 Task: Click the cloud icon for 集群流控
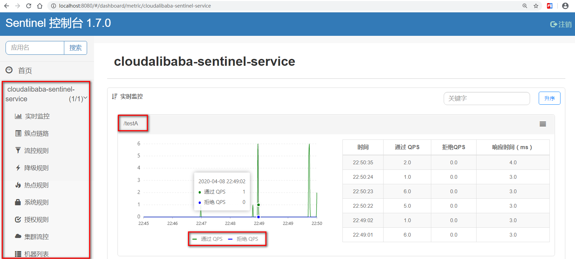click(18, 236)
